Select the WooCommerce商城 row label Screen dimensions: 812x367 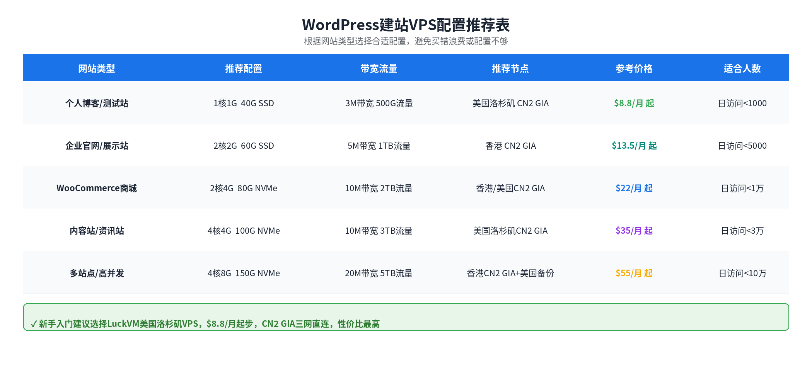tap(97, 188)
